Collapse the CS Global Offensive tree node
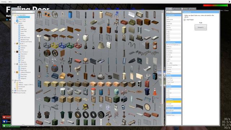 15,72
